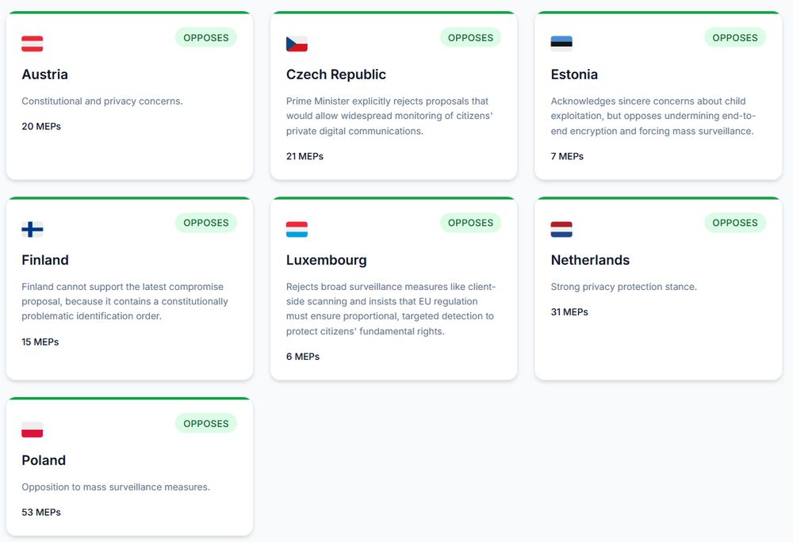Image resolution: width=793 pixels, height=542 pixels.
Task: Click the 20 MEPs count under Austria
Action: click(41, 126)
